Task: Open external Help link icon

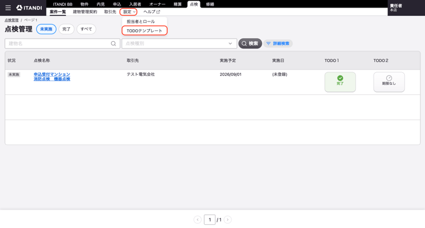Action: point(159,12)
